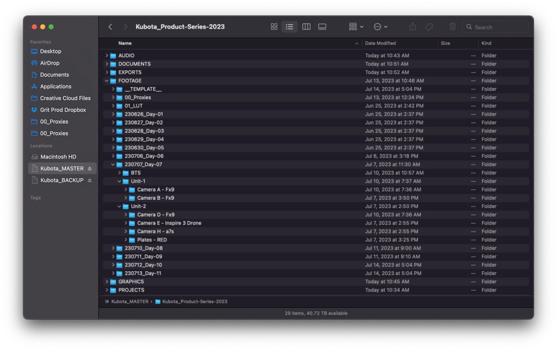Expand the PROJECTS folder

pyautogui.click(x=107, y=290)
